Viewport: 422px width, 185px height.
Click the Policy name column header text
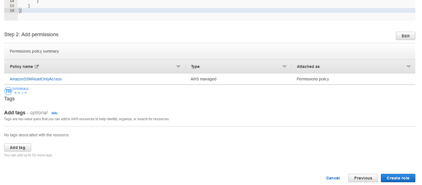(x=21, y=67)
